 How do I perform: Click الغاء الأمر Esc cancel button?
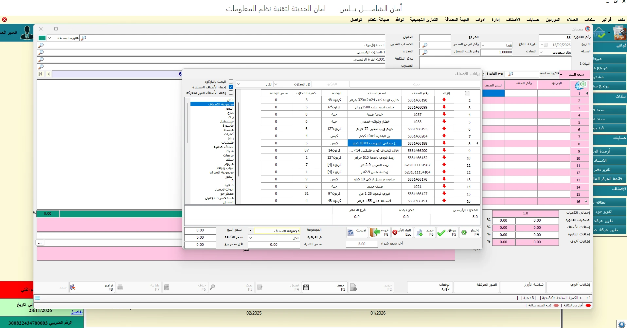tap(402, 232)
